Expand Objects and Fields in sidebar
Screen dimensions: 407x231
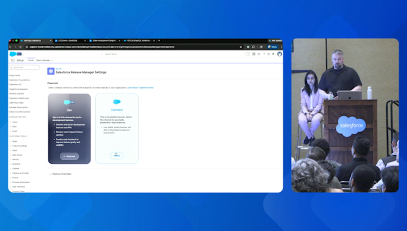[10, 173]
